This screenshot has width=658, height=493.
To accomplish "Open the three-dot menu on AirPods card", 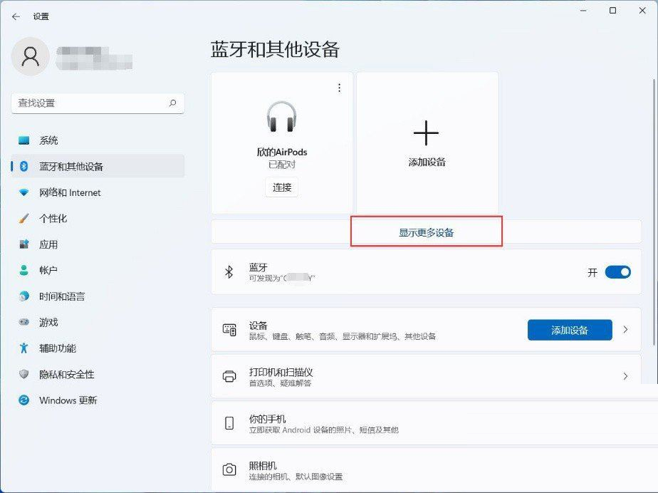I will pos(339,88).
